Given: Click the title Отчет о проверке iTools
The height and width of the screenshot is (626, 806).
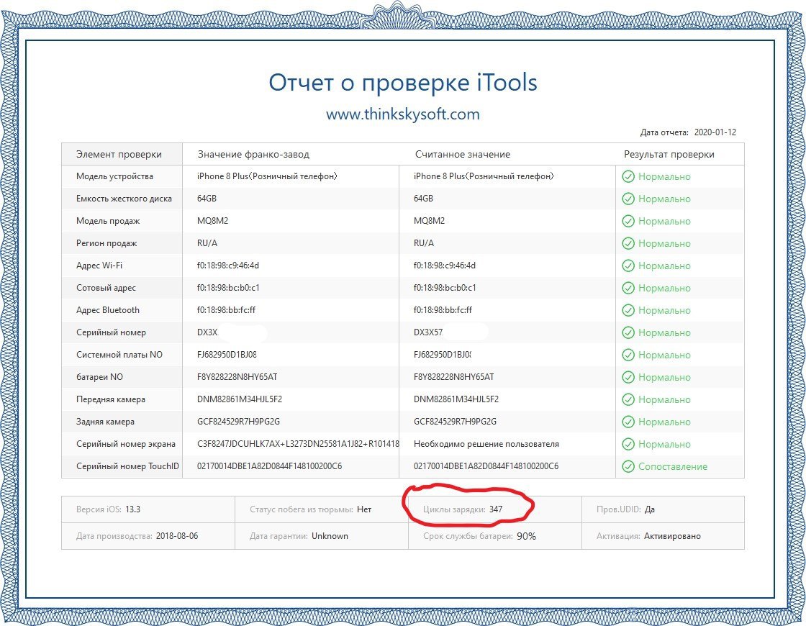Looking at the screenshot, I should coord(403,83).
